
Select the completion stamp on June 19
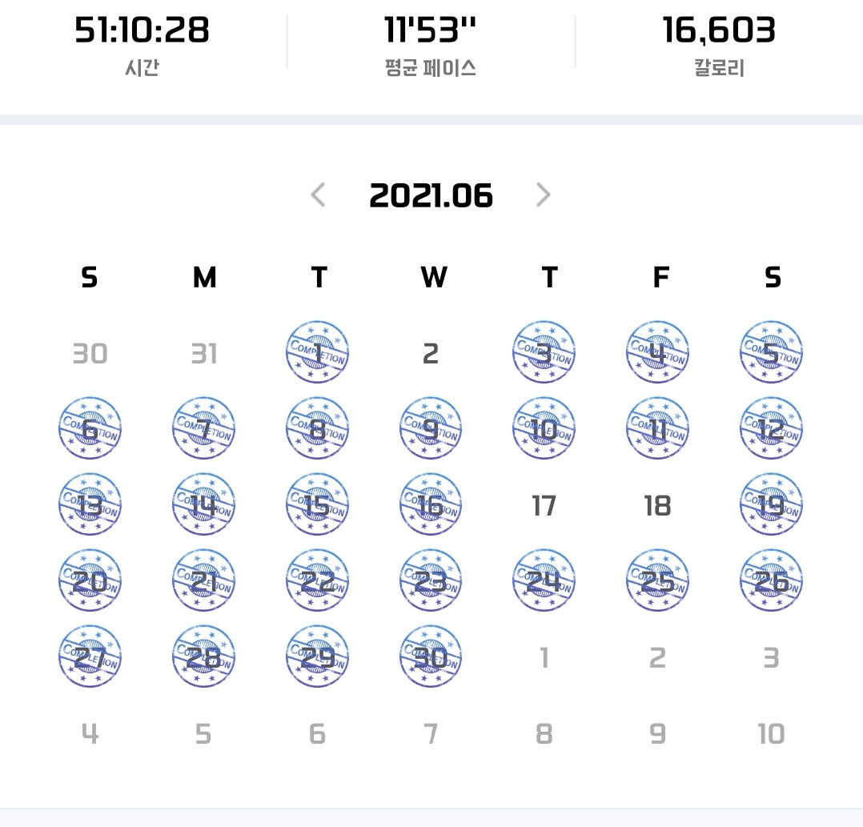coord(771,504)
